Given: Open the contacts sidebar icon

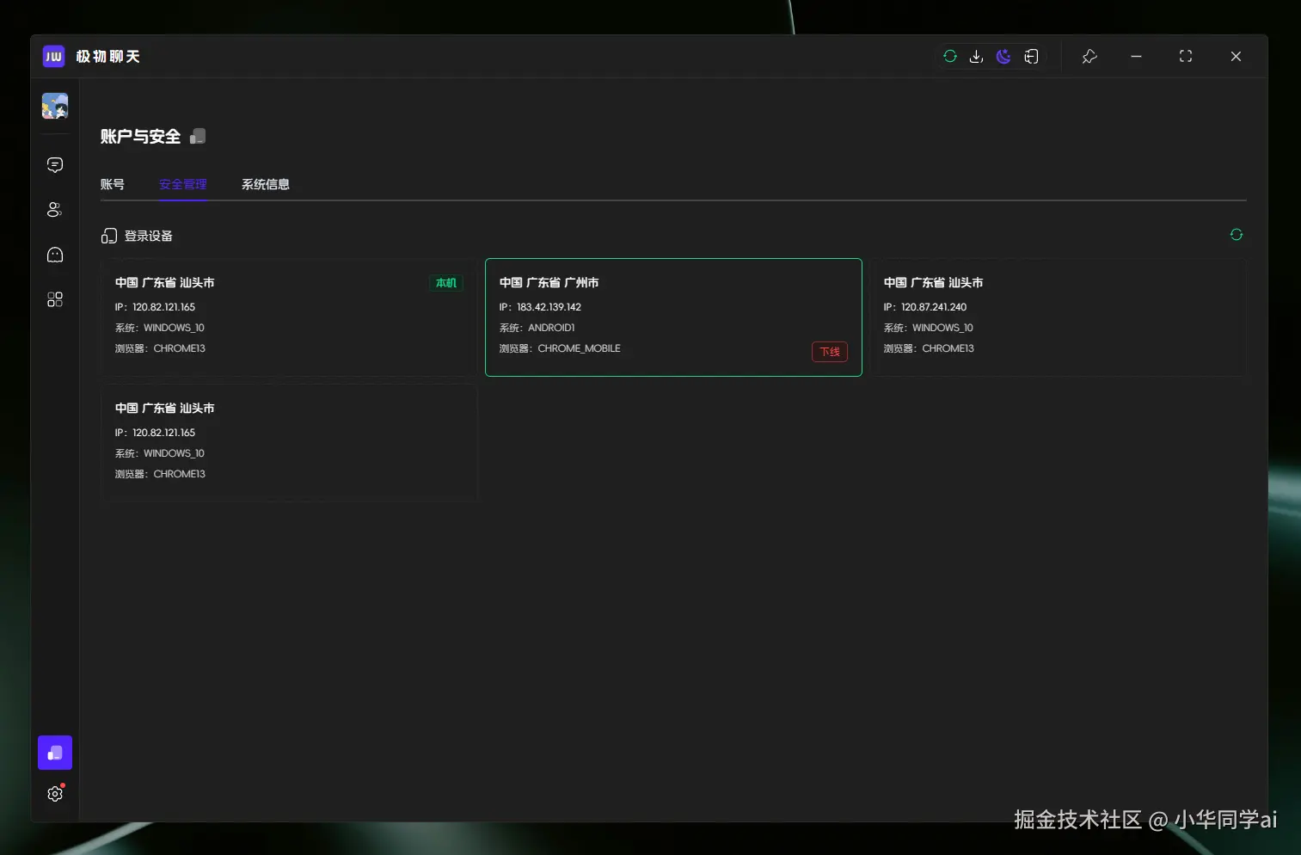Looking at the screenshot, I should [55, 209].
